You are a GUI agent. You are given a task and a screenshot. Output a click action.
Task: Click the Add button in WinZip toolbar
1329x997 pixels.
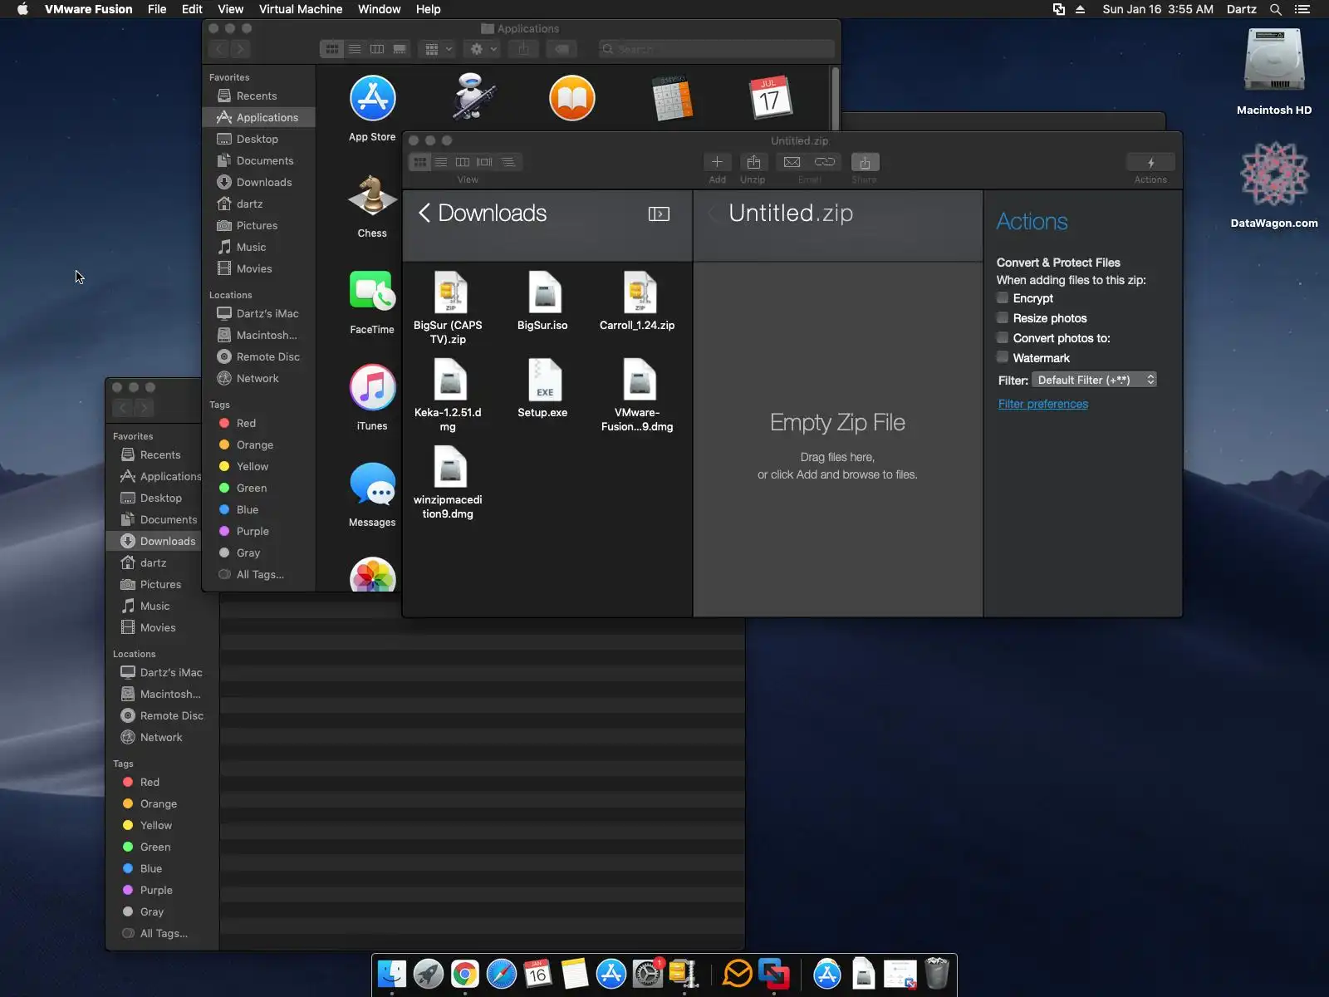click(x=717, y=162)
